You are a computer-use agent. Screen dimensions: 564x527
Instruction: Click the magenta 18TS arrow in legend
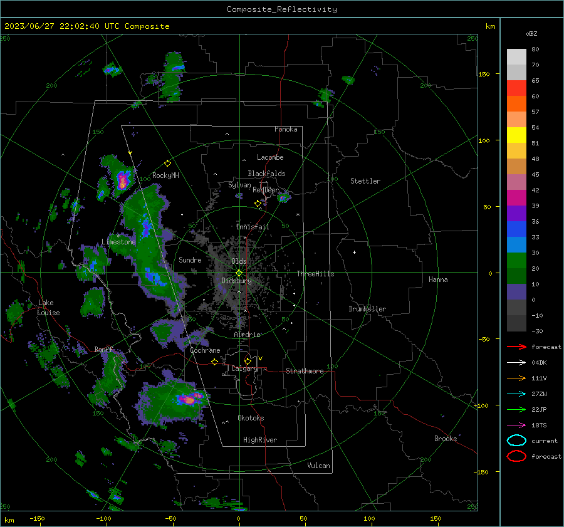point(516,425)
